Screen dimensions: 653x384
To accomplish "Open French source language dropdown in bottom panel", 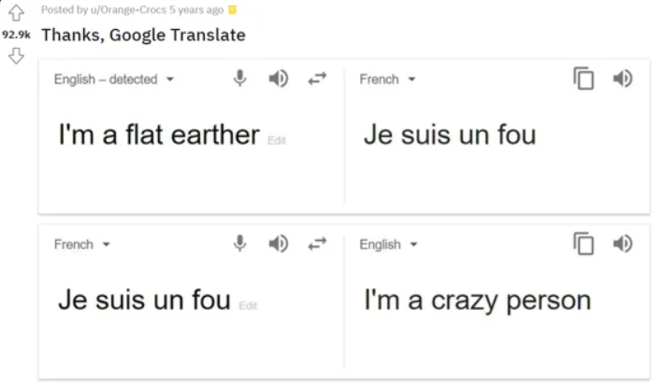I will pyautogui.click(x=82, y=244).
